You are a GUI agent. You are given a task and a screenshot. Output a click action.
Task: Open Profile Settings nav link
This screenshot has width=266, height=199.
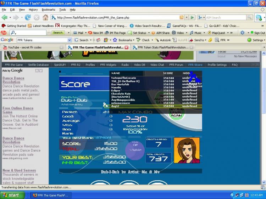(217, 65)
